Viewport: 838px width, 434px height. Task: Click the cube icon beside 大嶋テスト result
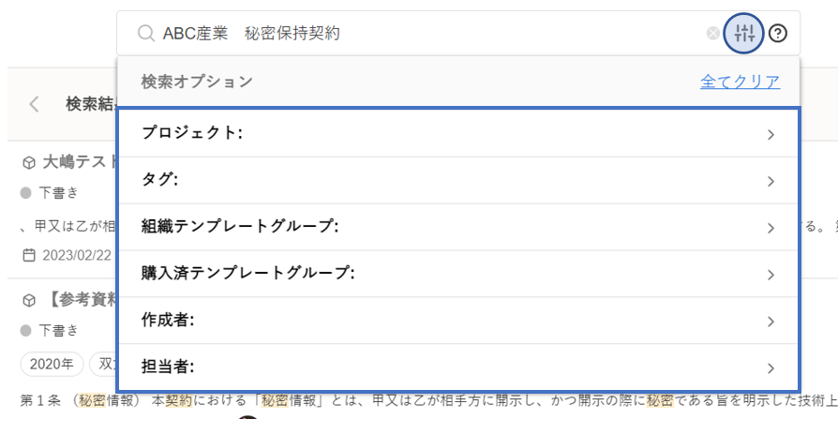coord(28,162)
